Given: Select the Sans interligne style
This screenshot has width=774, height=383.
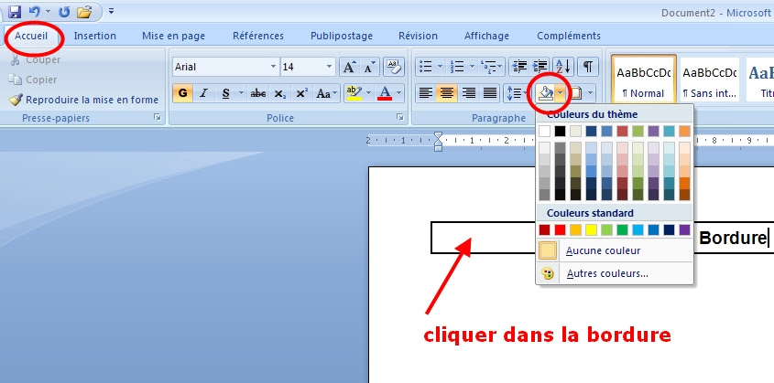Looking at the screenshot, I should (710, 79).
